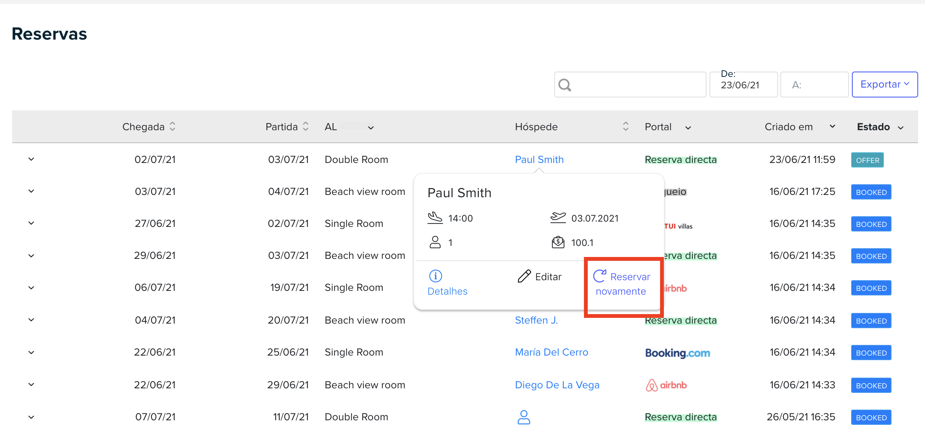Click the guest count person icon
Screen dimensions: 925x434
click(435, 242)
